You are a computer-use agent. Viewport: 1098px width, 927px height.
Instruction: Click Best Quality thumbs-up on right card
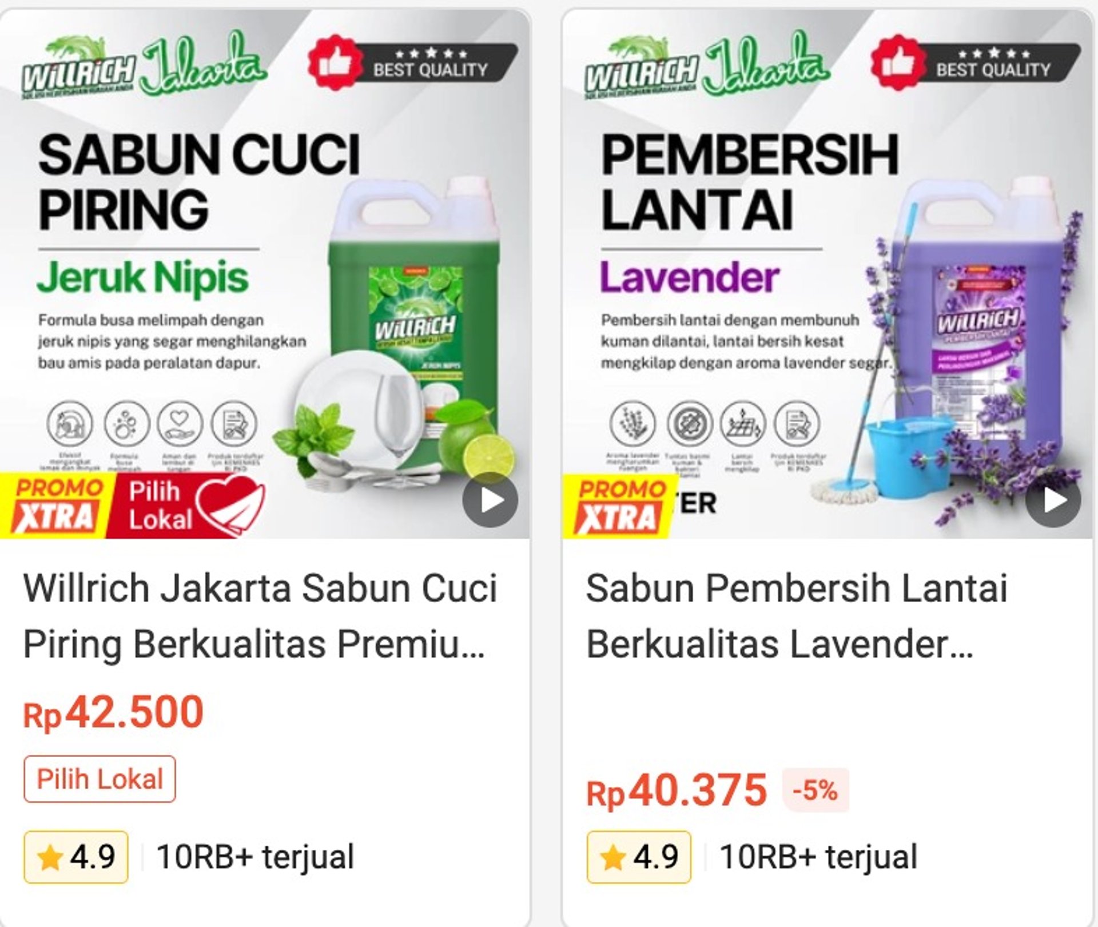[898, 63]
